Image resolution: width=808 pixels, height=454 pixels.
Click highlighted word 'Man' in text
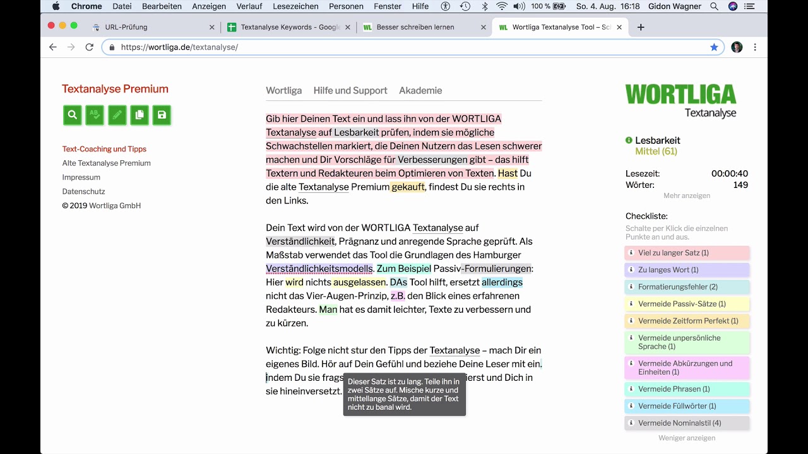[x=328, y=310]
